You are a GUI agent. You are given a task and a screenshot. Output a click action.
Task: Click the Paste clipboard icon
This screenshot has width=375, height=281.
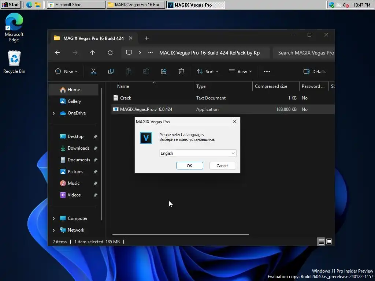coord(129,71)
